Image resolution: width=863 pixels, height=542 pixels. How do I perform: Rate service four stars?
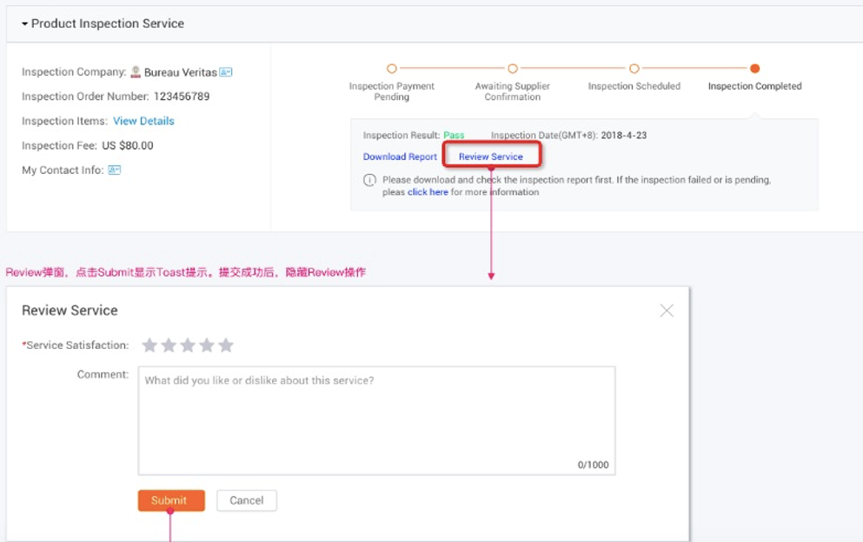tap(207, 345)
